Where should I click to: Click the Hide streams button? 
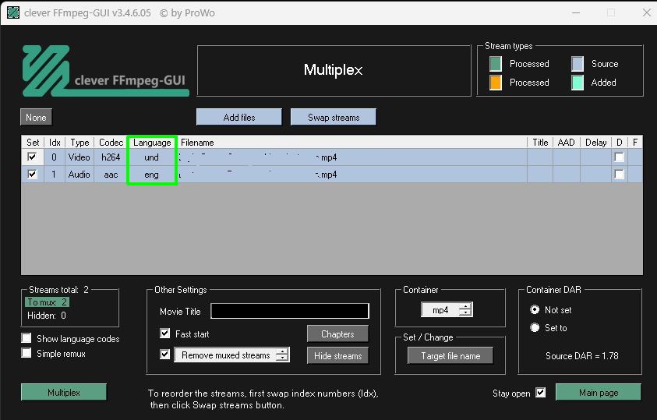pyautogui.click(x=337, y=356)
